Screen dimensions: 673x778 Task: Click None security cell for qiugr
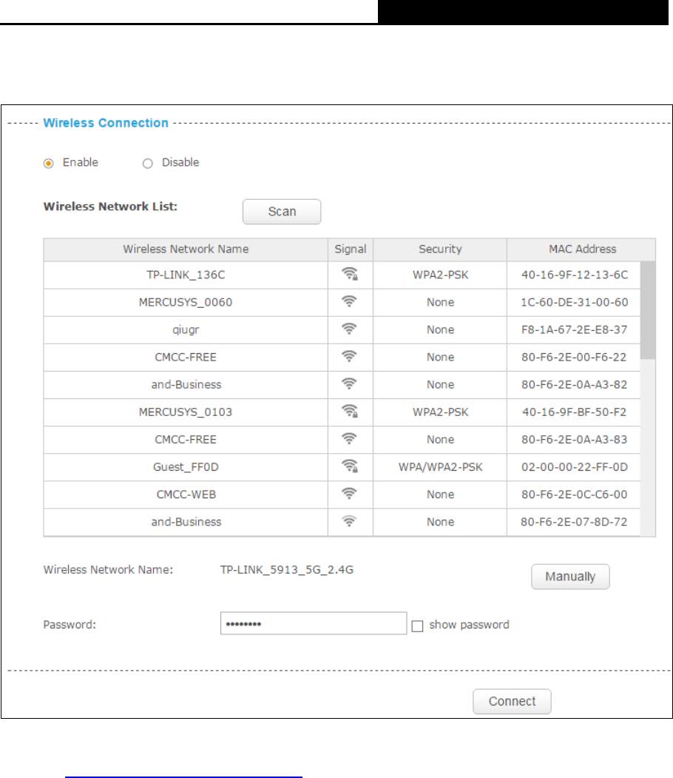click(x=441, y=329)
